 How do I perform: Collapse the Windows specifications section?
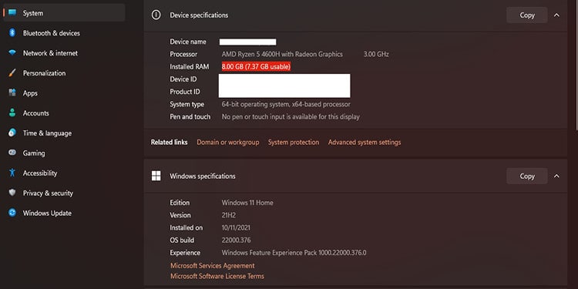point(556,176)
